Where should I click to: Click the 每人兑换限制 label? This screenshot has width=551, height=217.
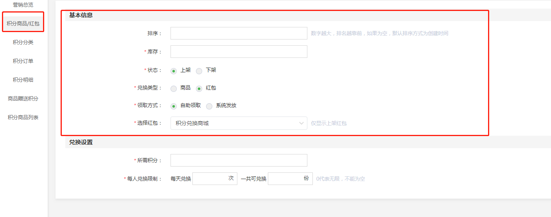click(x=143, y=179)
